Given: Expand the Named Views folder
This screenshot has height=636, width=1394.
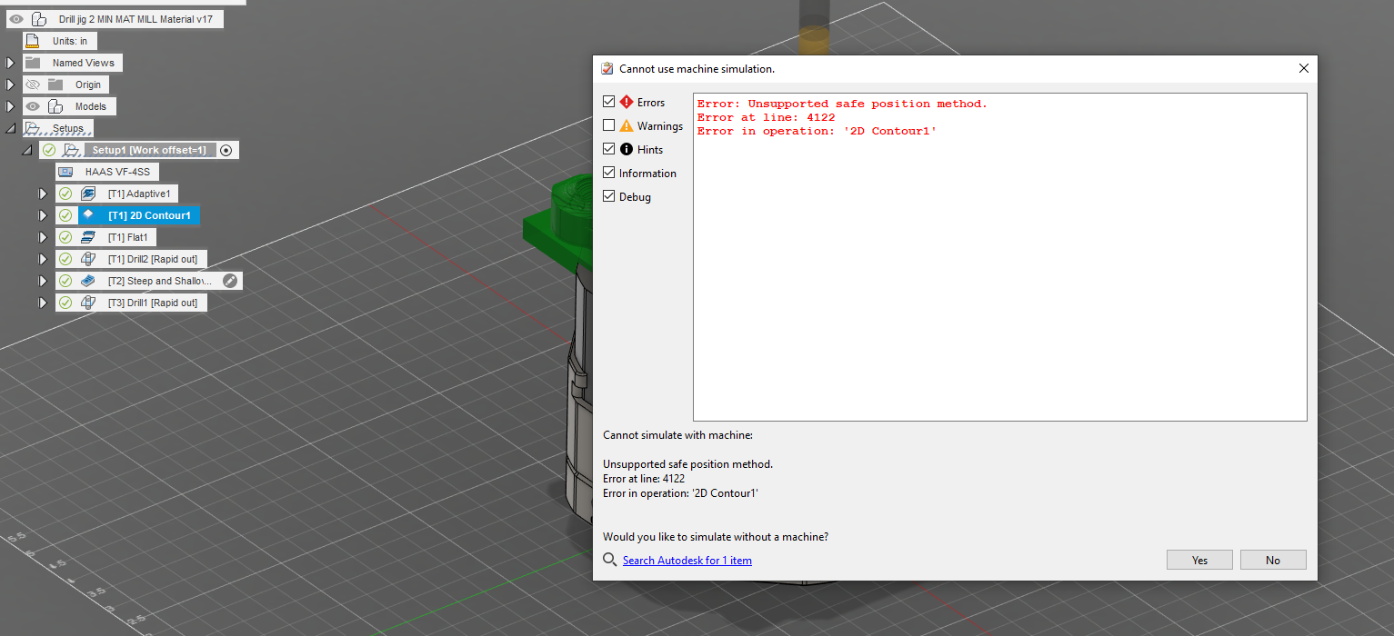Looking at the screenshot, I should pos(9,62).
